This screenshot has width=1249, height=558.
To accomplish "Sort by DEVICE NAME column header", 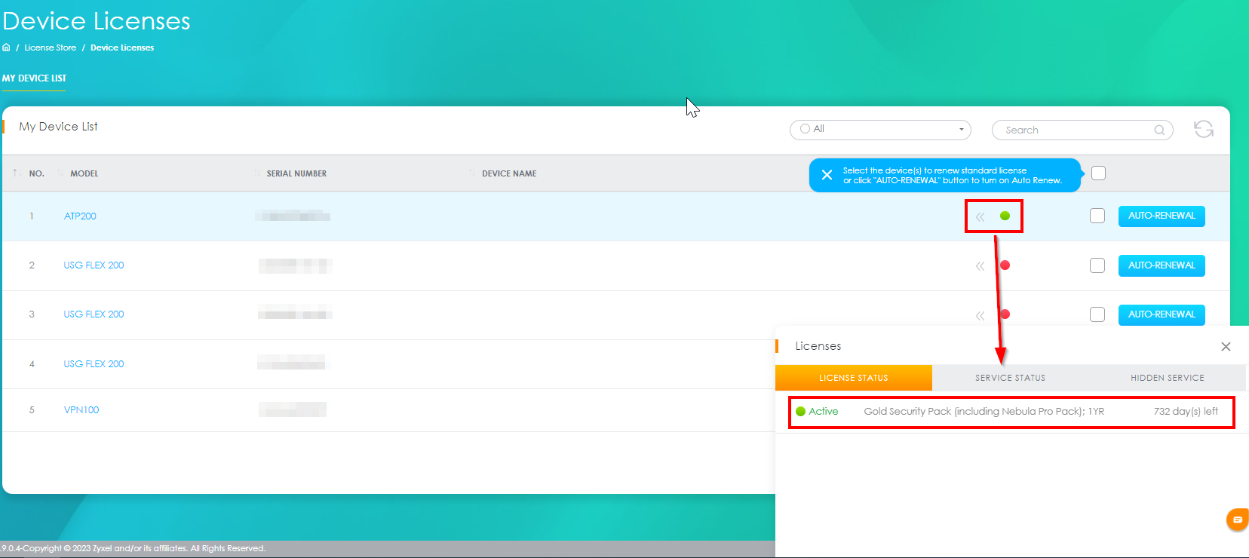I will 509,173.
